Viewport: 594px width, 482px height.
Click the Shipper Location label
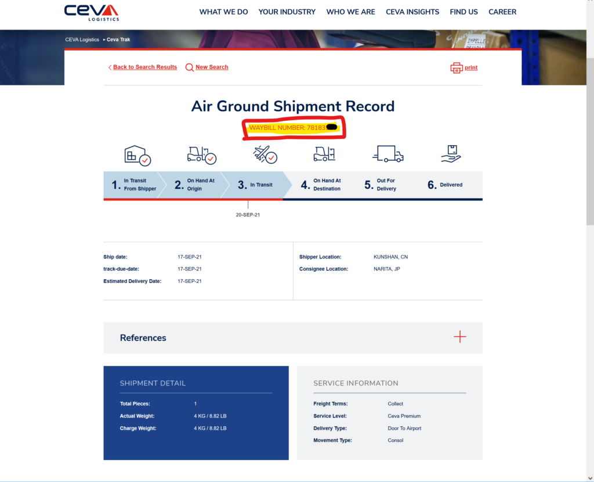pyautogui.click(x=320, y=257)
